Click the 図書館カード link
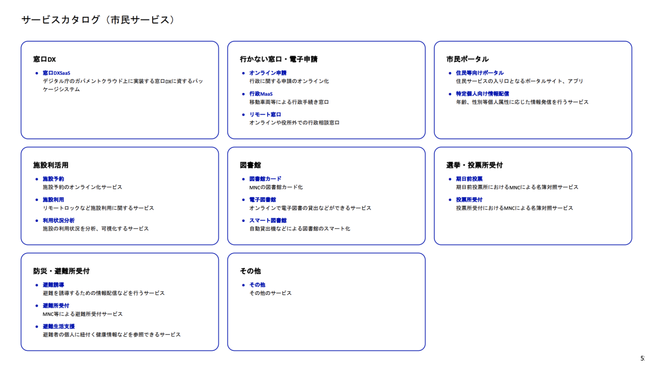Screen dimensions: 645x367 click(x=265, y=178)
